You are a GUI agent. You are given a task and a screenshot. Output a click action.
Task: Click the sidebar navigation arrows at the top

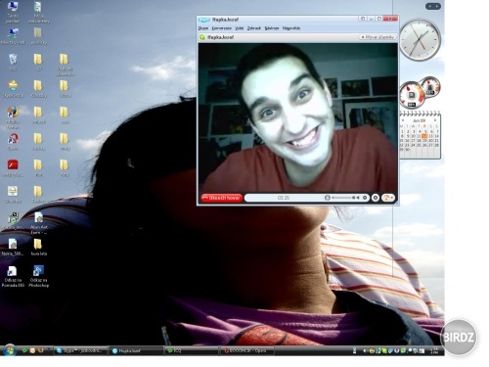[433, 6]
